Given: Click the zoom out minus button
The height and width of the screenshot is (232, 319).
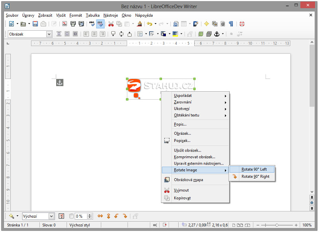Looking at the screenshot, I should (258, 225).
